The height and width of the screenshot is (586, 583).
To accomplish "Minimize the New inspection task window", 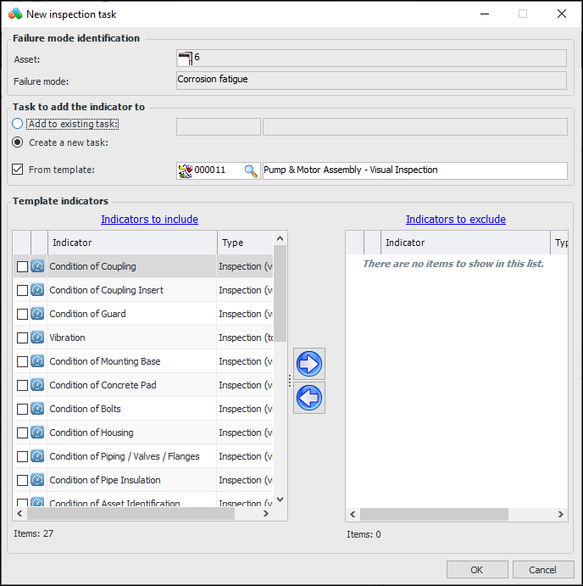I will pos(485,14).
